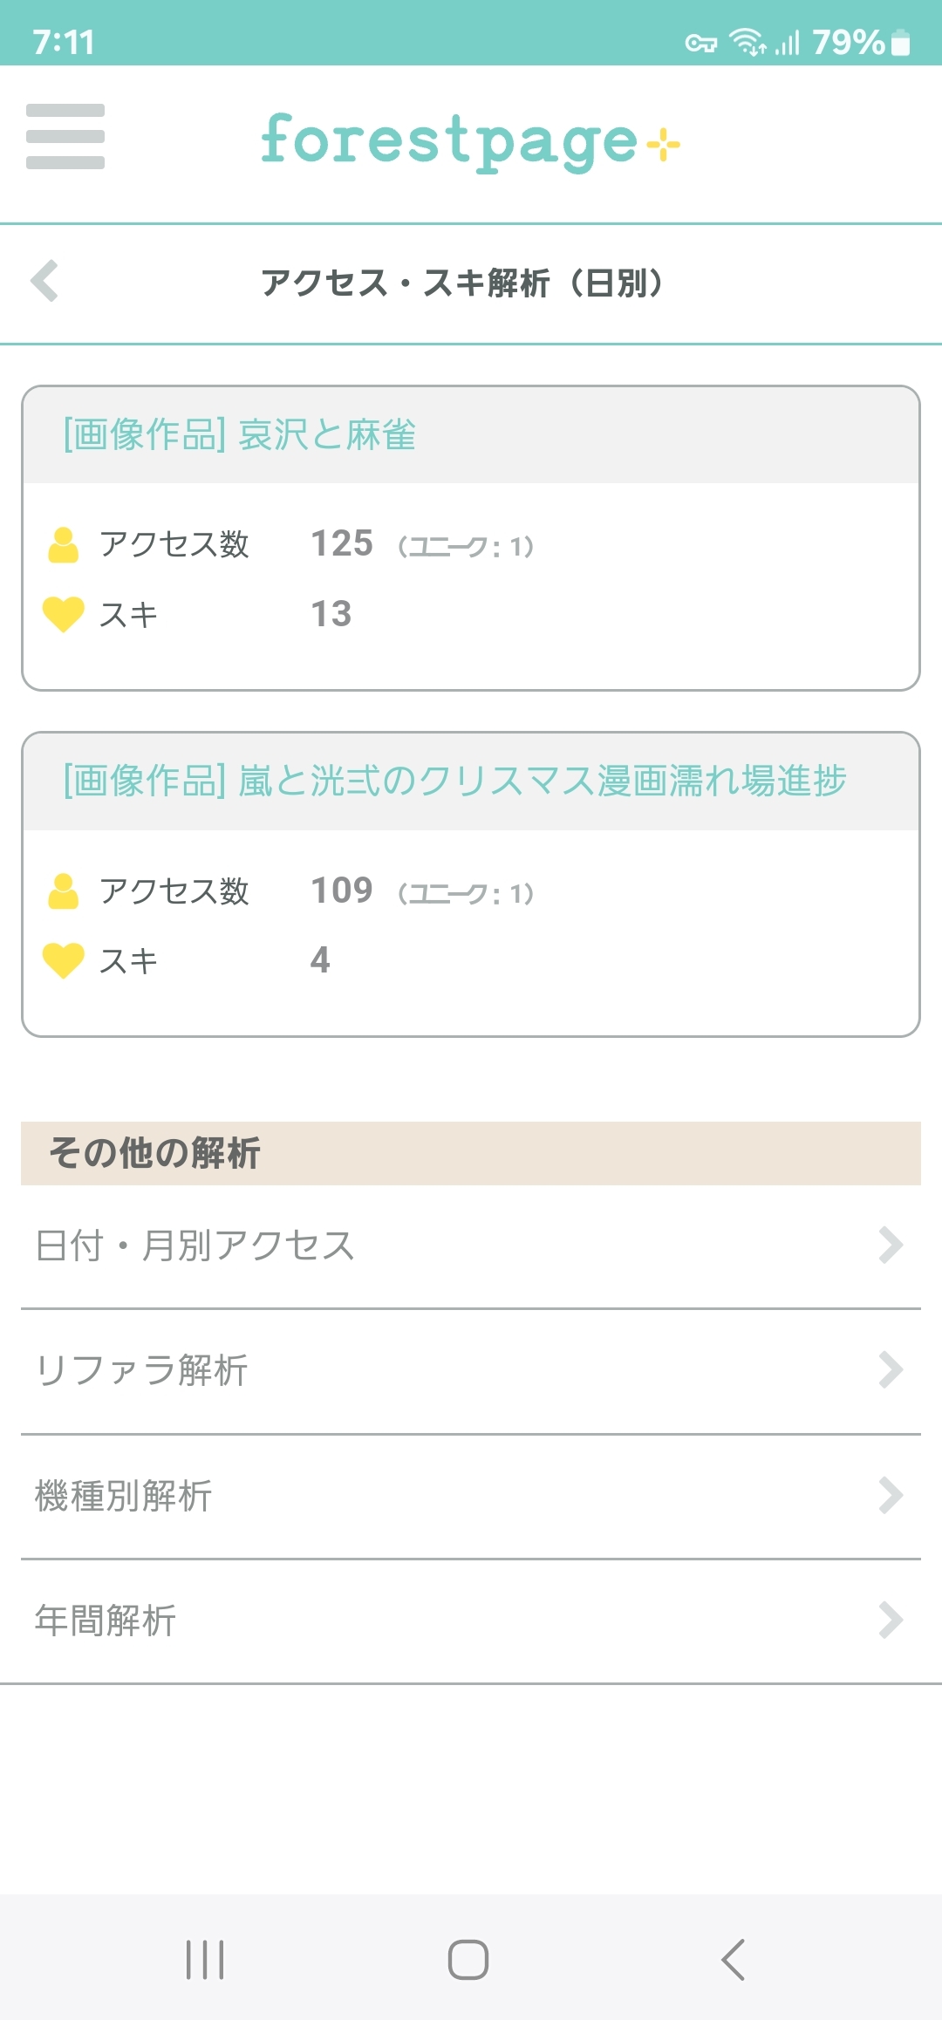
Task: Expand the 機種別解析 chevron
Action: click(890, 1495)
